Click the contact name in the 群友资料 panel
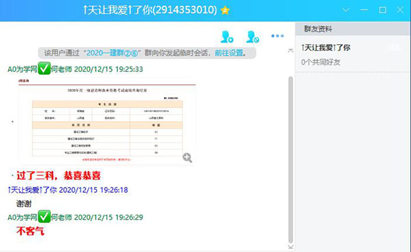The image size is (411, 252). click(x=326, y=48)
